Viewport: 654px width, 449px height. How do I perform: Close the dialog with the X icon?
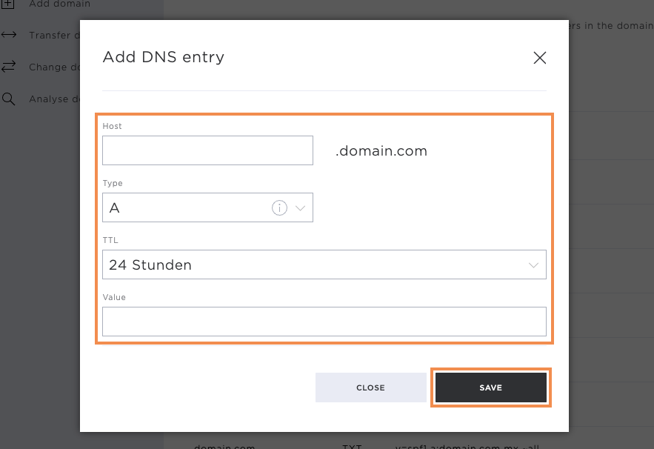coord(540,58)
